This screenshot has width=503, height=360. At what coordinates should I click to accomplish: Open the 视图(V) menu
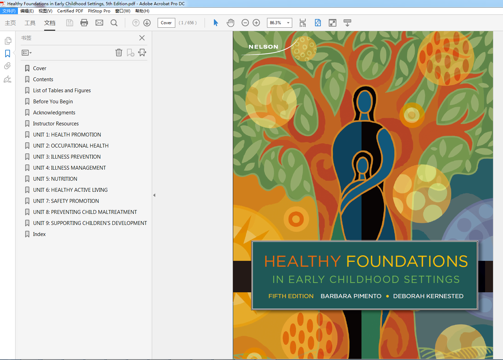click(45, 11)
